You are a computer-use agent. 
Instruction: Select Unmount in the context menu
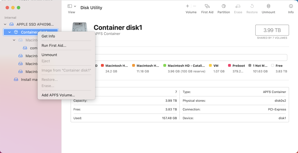point(49,55)
